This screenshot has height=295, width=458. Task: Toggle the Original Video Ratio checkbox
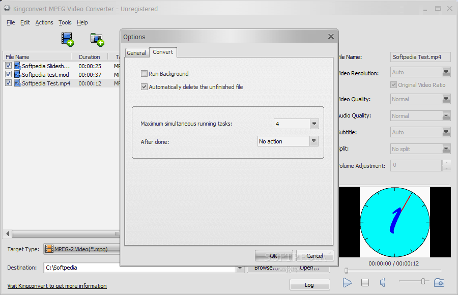click(393, 85)
